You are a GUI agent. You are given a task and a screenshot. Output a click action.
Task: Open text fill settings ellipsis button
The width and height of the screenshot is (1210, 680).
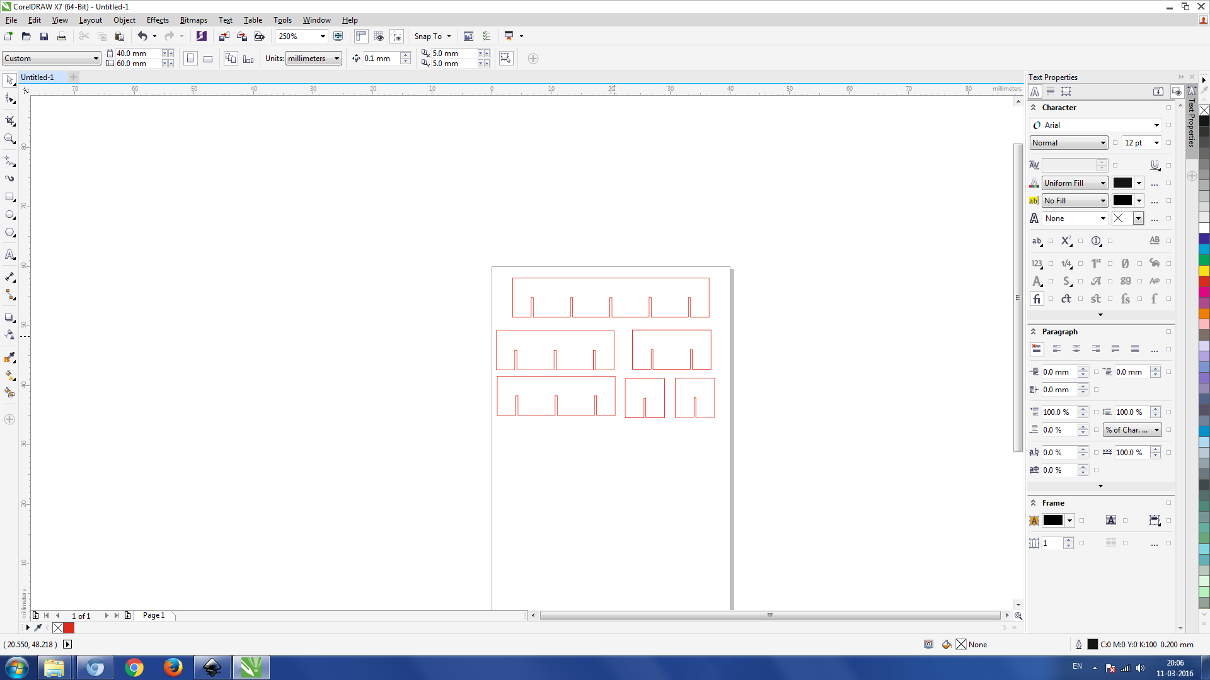[1155, 183]
